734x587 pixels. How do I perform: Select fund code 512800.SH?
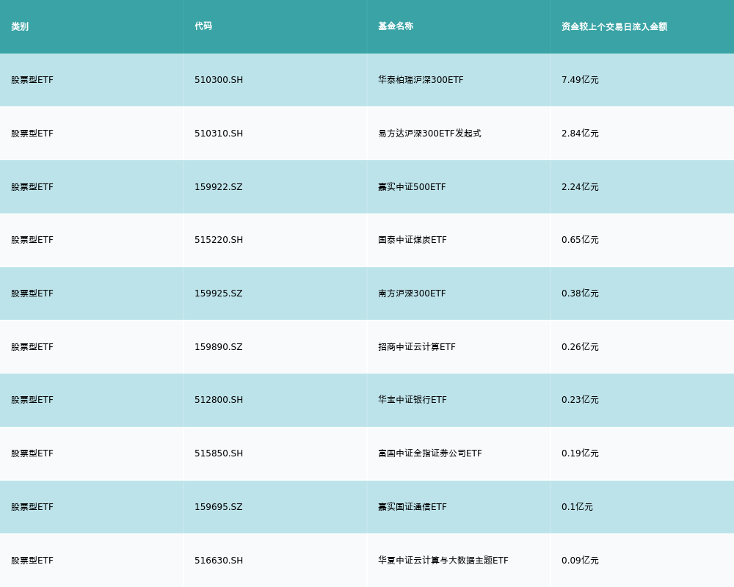[x=219, y=400]
